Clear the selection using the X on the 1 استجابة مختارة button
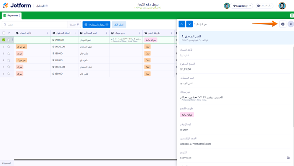This screenshot has width=294, height=166. [107, 24]
